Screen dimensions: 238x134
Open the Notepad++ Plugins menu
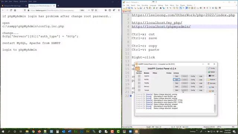point(183,5)
